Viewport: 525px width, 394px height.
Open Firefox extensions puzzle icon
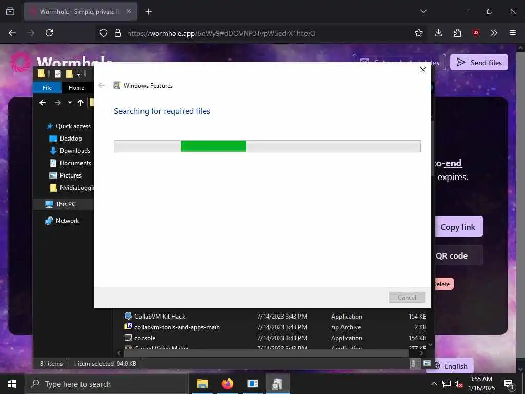[x=457, y=33]
